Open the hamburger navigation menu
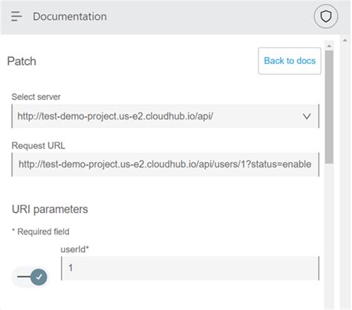Screen dimensions: 352x310 (x=16, y=16)
